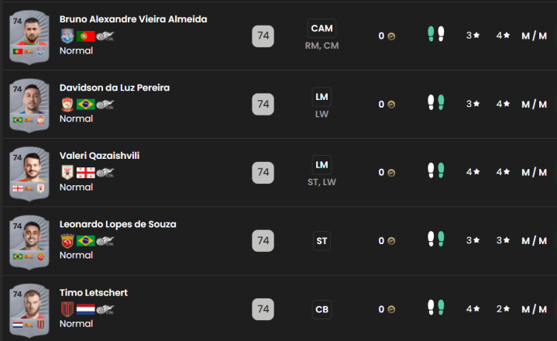Click club badge icon for Leonardo Lopes
The image size is (557, 341).
point(67,241)
